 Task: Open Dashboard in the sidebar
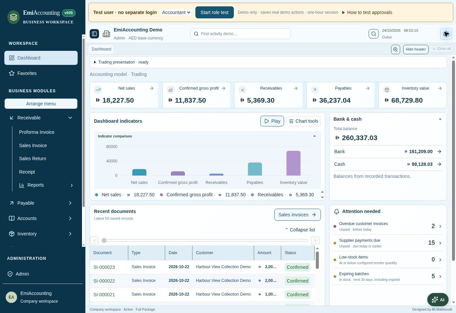click(x=41, y=58)
